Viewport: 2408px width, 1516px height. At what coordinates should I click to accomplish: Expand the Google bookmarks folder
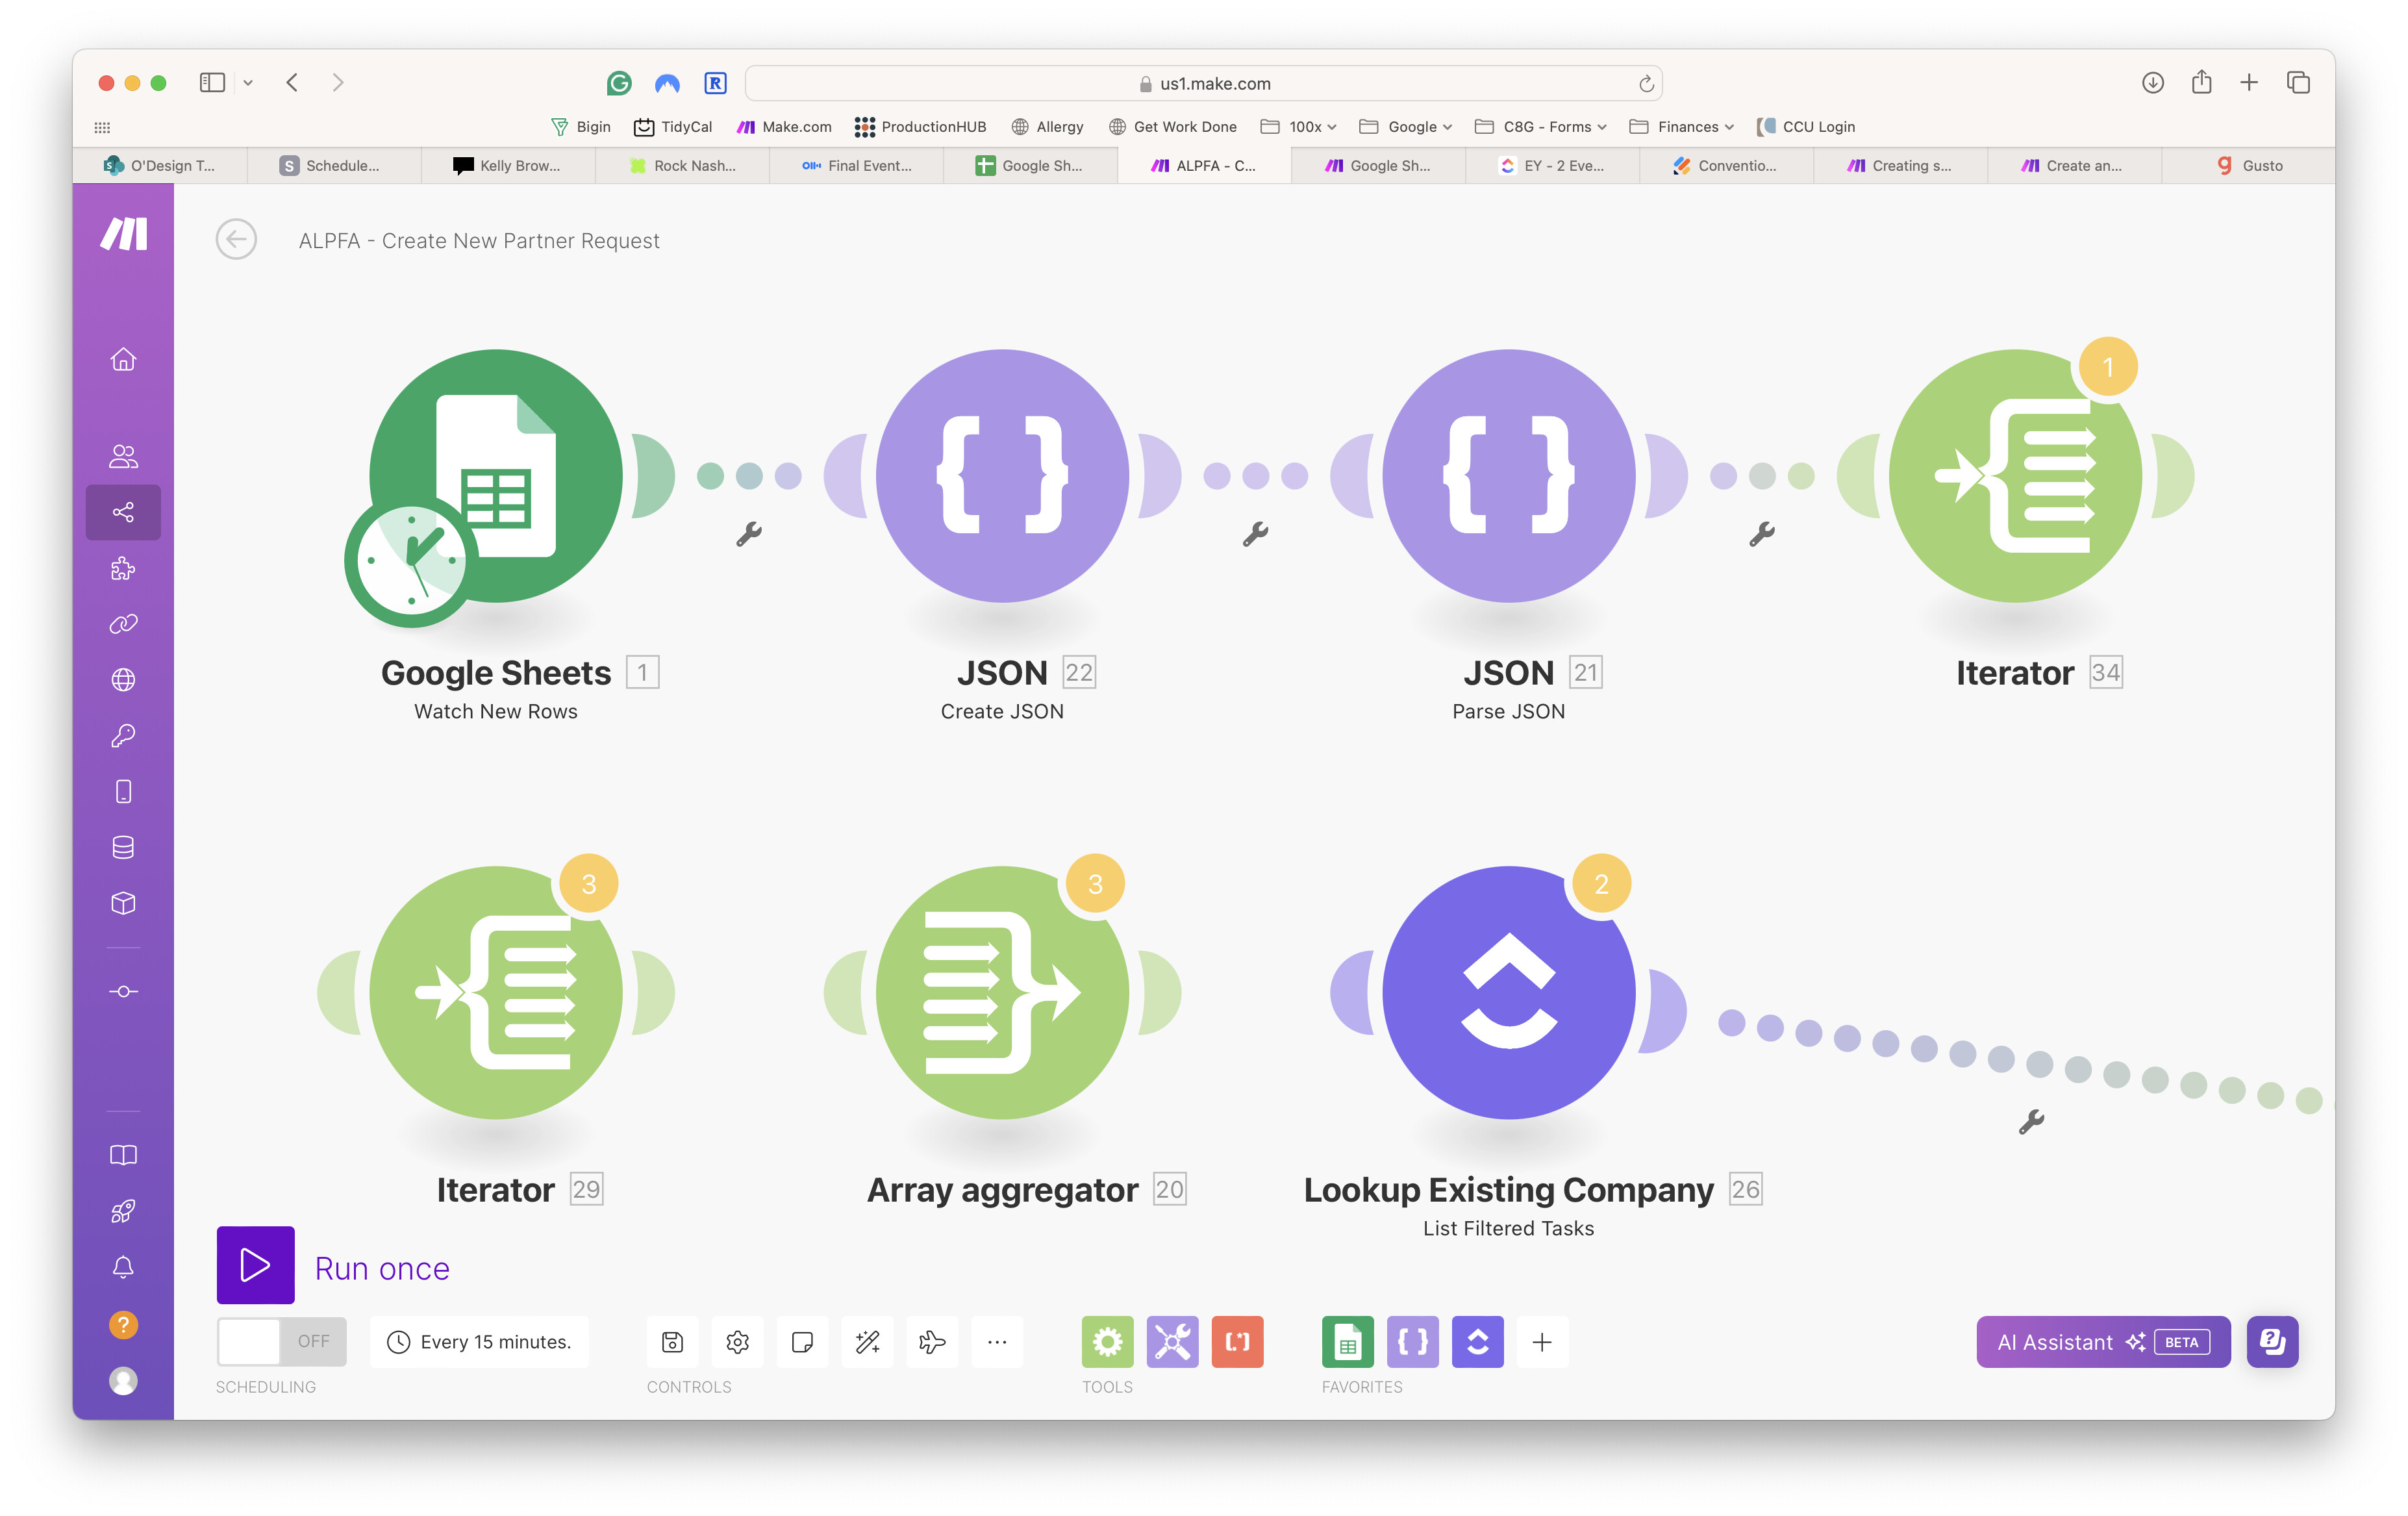[1411, 127]
